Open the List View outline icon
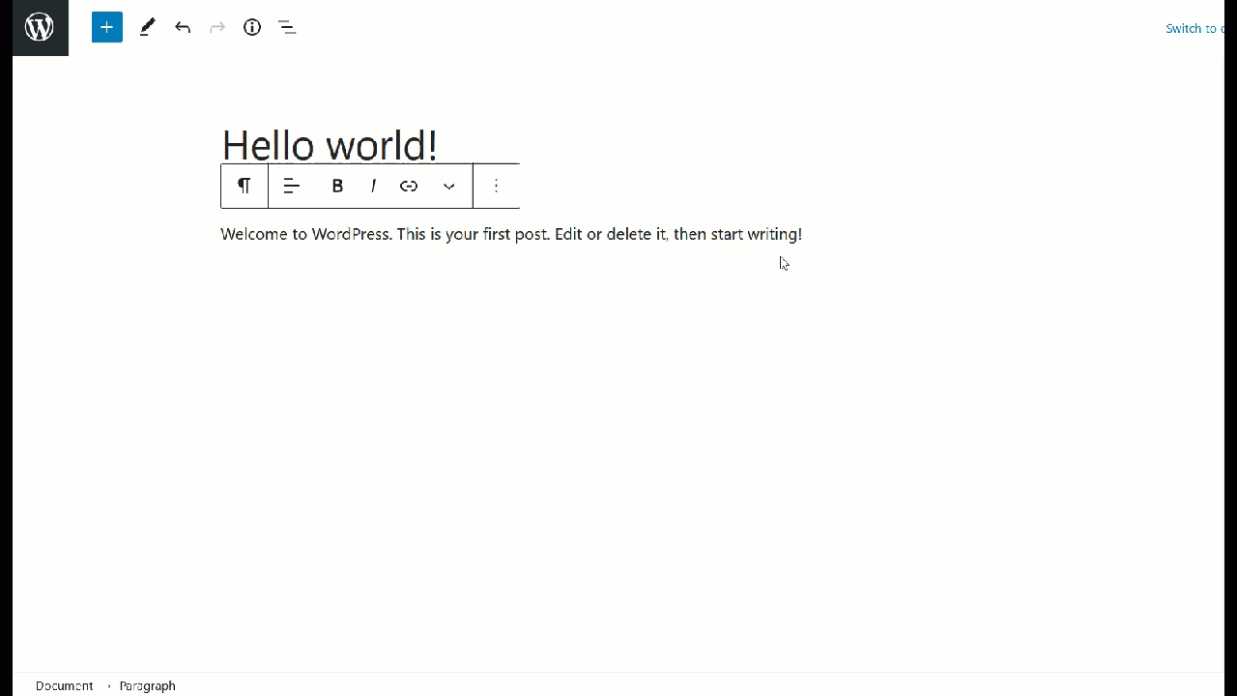 point(287,27)
